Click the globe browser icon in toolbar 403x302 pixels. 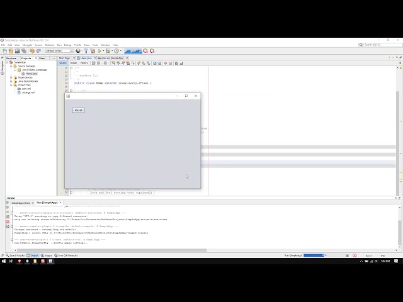point(78,51)
